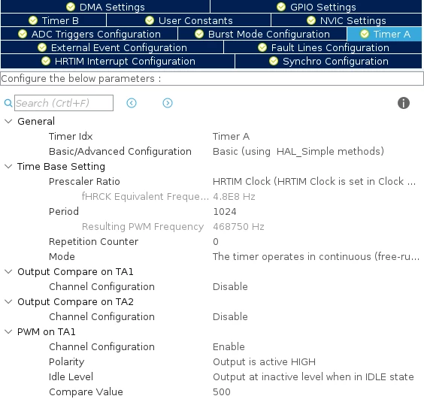
Task: Collapse the PWM on TA1 section
Action: coord(8,331)
